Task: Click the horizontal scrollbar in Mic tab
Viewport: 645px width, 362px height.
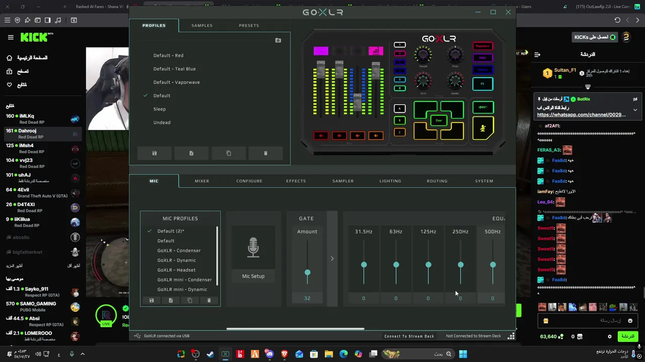Action: [295, 329]
